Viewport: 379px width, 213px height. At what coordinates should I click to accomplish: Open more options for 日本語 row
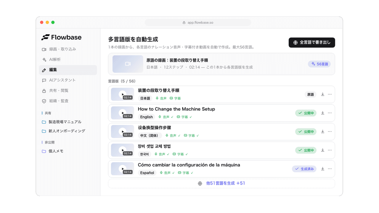(330, 94)
